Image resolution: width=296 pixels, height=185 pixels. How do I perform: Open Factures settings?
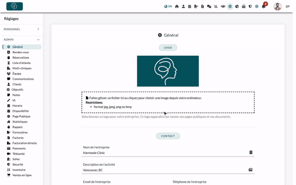click(18, 138)
